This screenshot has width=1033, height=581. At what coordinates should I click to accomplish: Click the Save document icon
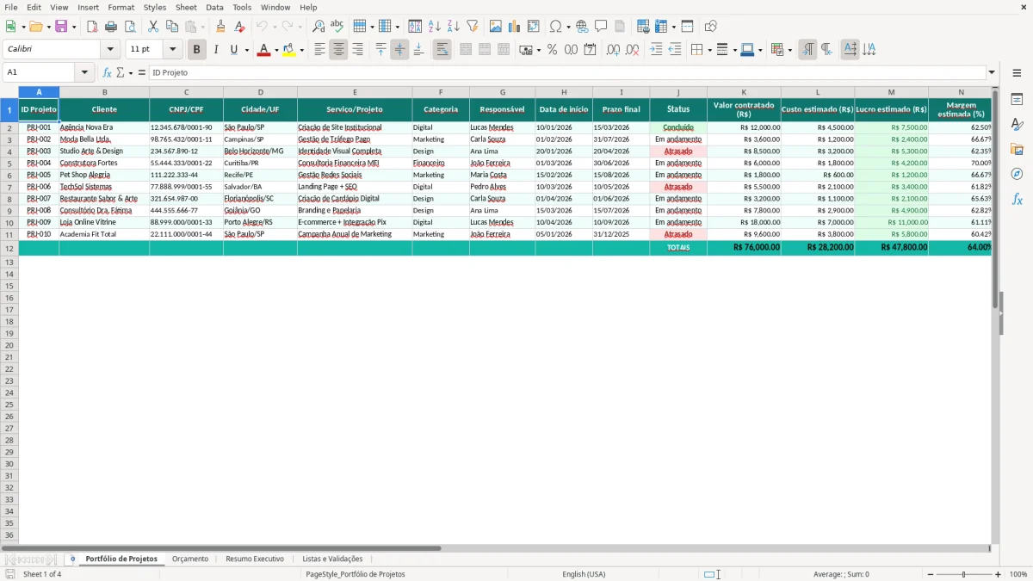point(61,27)
